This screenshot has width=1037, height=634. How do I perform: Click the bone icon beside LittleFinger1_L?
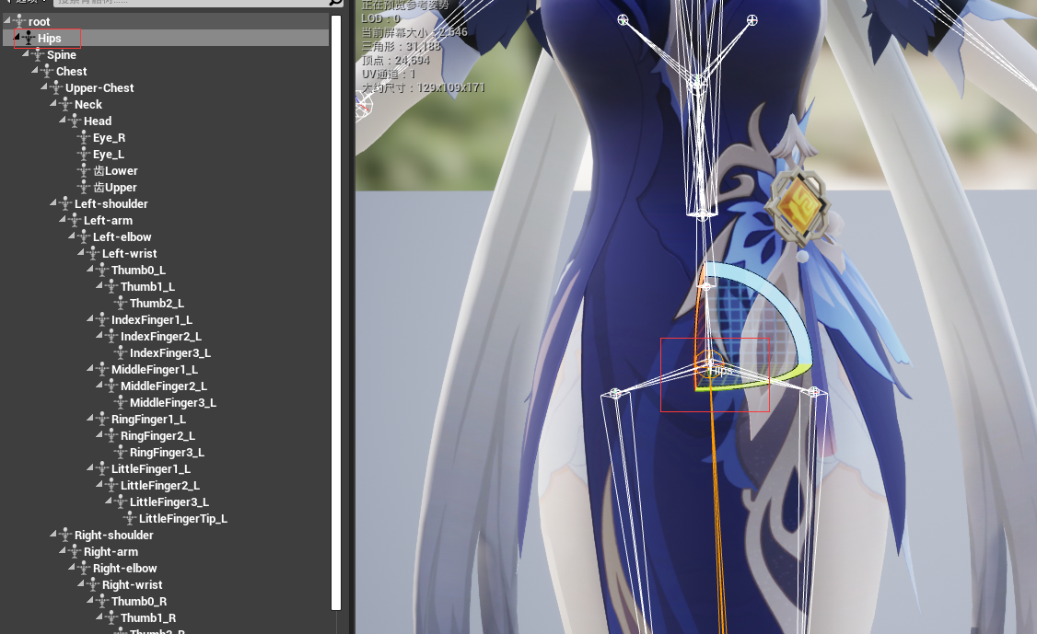(102, 468)
